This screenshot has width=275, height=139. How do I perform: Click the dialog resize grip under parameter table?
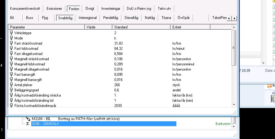click(x=235, y=112)
